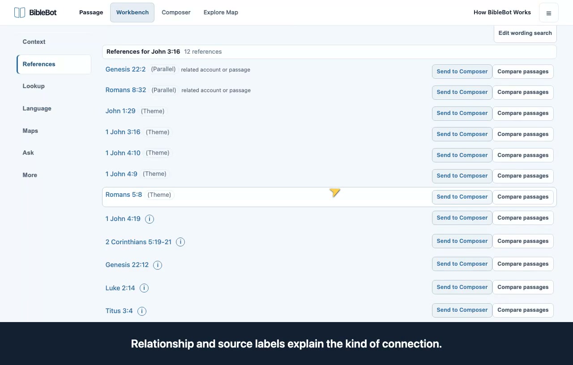
Task: Open the 1 John 4:10 reference link
Action: [x=123, y=153]
